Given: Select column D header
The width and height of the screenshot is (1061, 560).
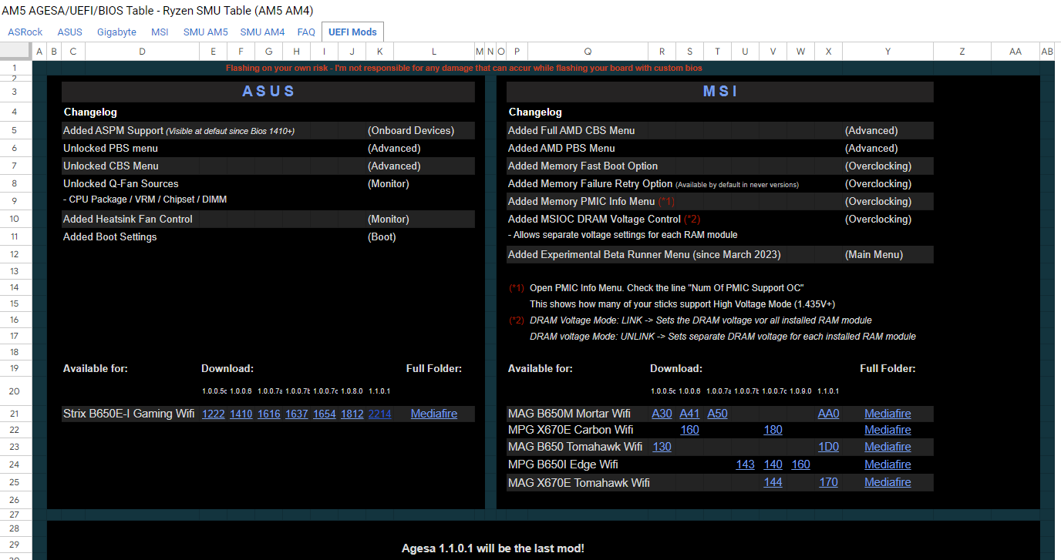Looking at the screenshot, I should [142, 52].
